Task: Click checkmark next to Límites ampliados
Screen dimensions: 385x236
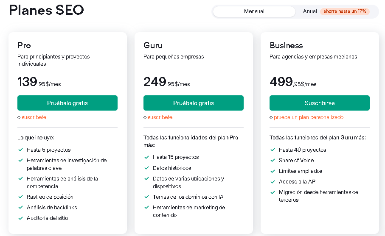Action: click(273, 171)
